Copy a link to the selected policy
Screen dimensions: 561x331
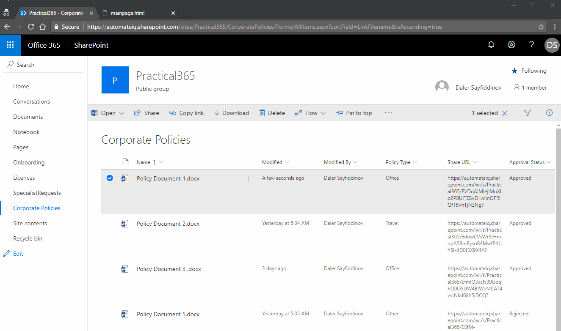pyautogui.click(x=186, y=113)
